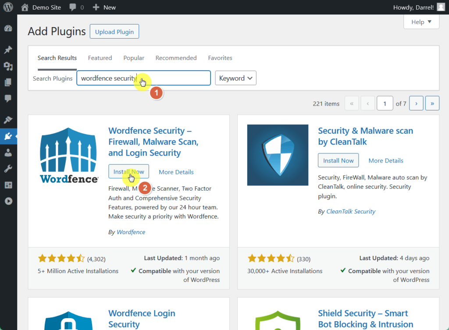The width and height of the screenshot is (449, 330).
Task: Open the CleanTalk Security author link
Action: (351, 212)
